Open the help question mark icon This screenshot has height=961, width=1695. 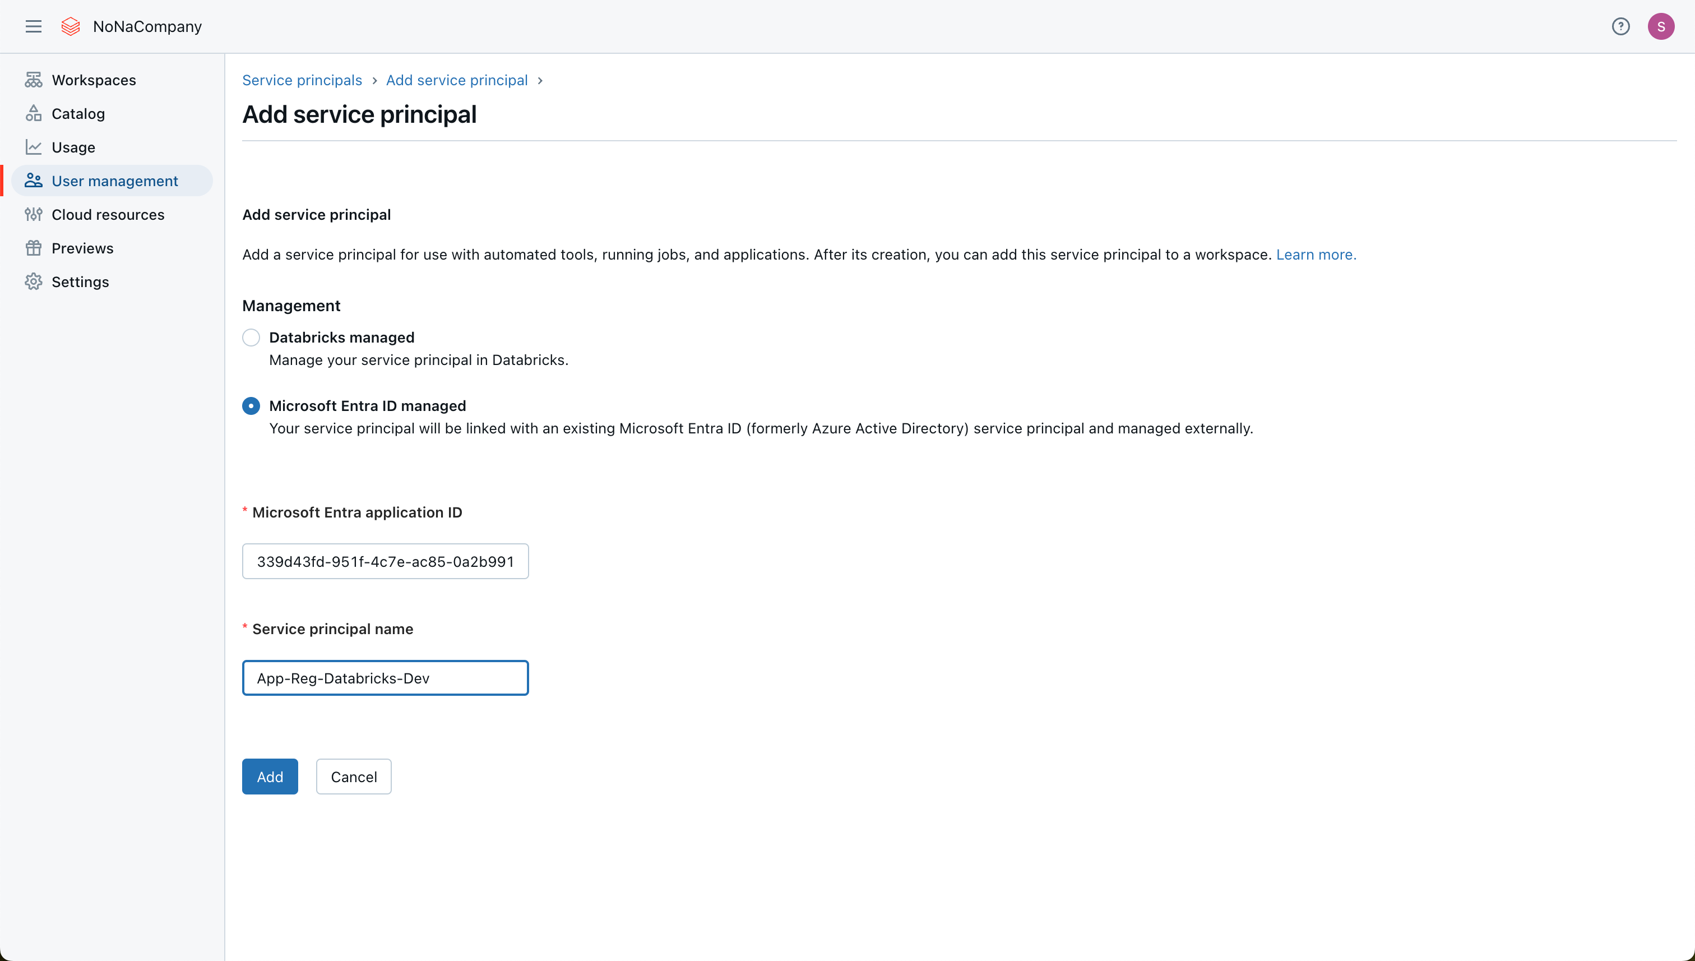pos(1620,26)
